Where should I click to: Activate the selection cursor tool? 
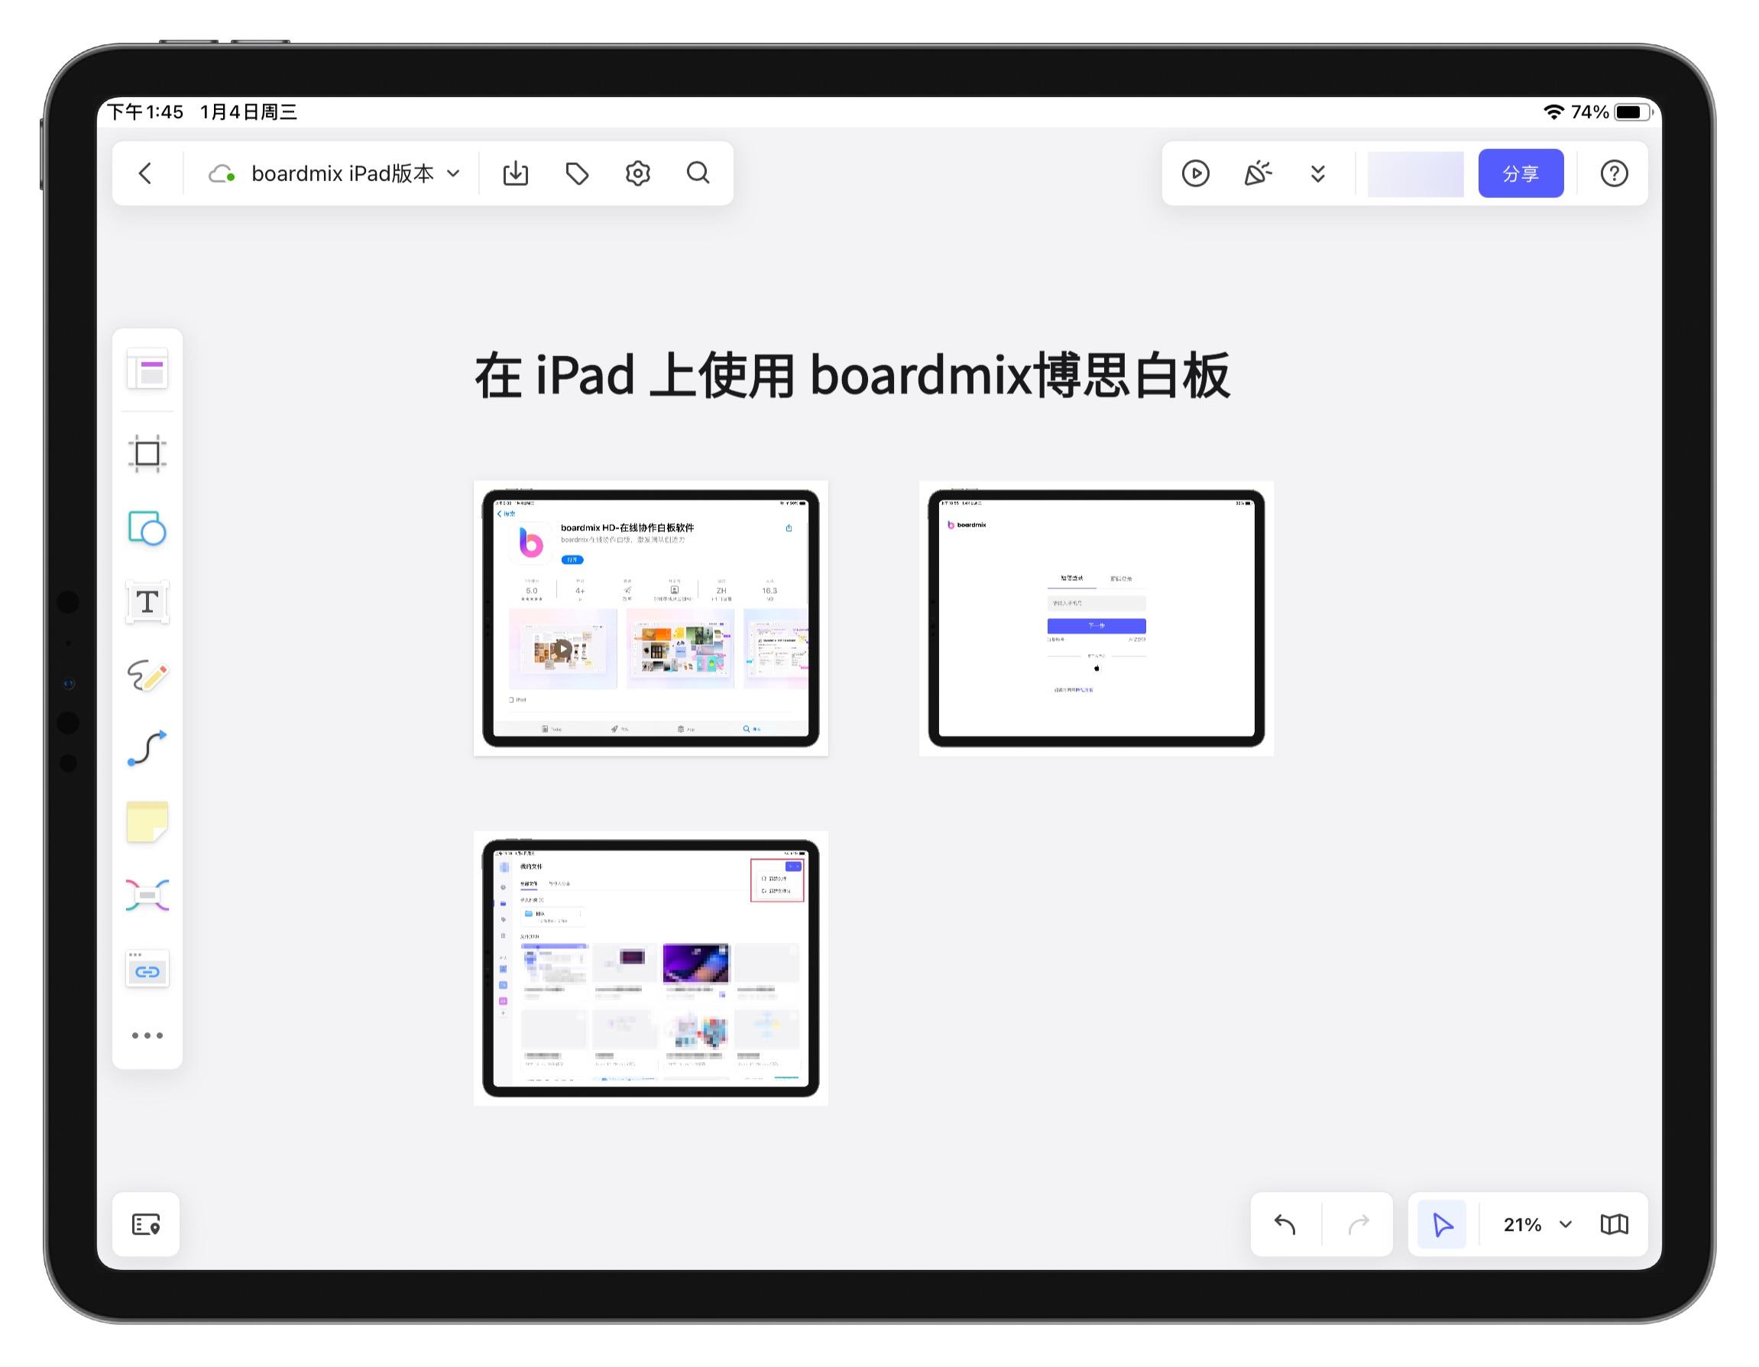pyautogui.click(x=1441, y=1224)
